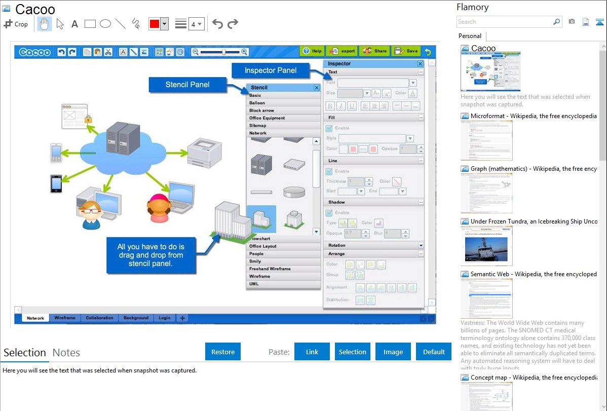Click the snapshot list vertical scrollbar
This screenshot has width=607, height=411.
tap(603, 104)
